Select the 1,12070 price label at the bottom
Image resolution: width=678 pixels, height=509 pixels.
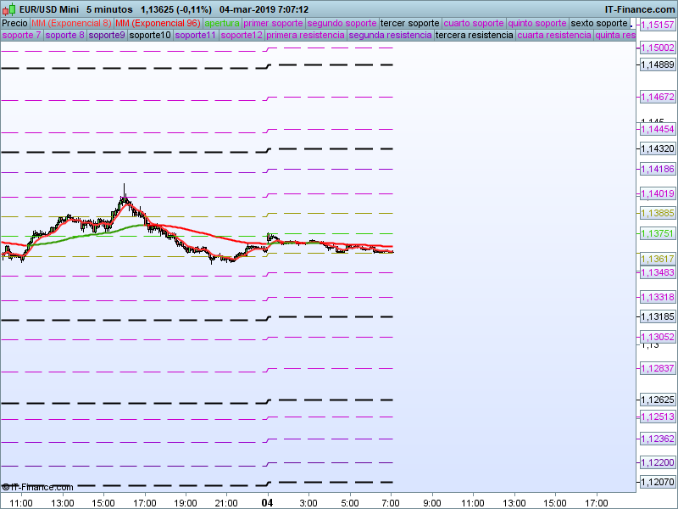658,482
